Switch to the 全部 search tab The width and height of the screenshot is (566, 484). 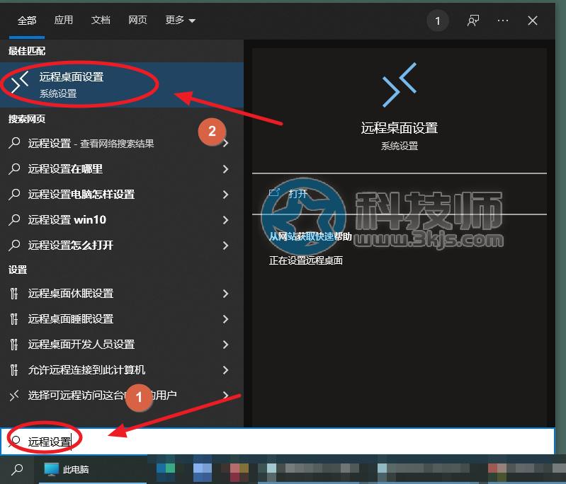[27, 21]
